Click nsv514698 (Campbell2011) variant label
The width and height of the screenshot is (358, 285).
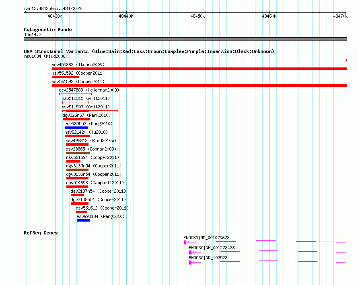click(x=95, y=183)
